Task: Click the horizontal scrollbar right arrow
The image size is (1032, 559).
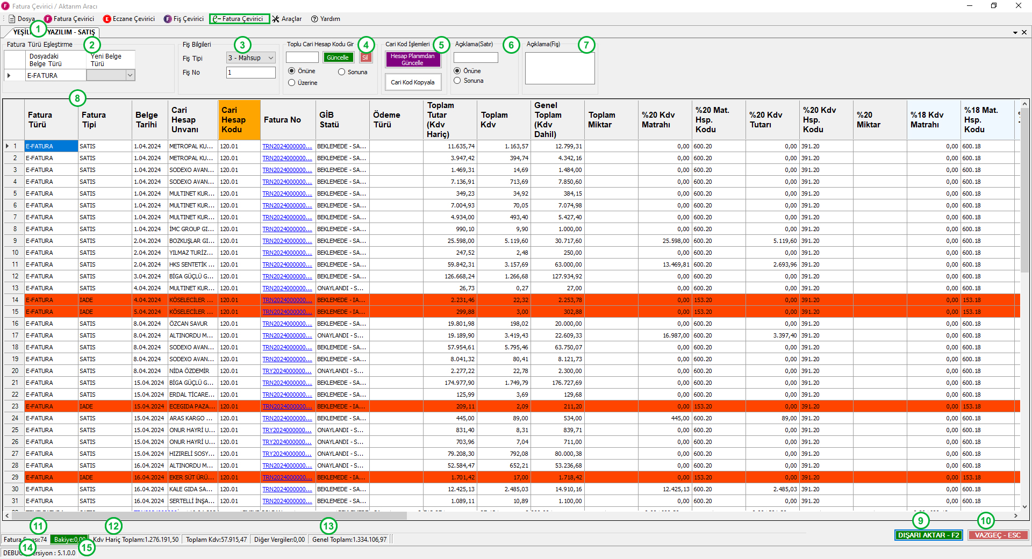Action: click(x=1015, y=515)
